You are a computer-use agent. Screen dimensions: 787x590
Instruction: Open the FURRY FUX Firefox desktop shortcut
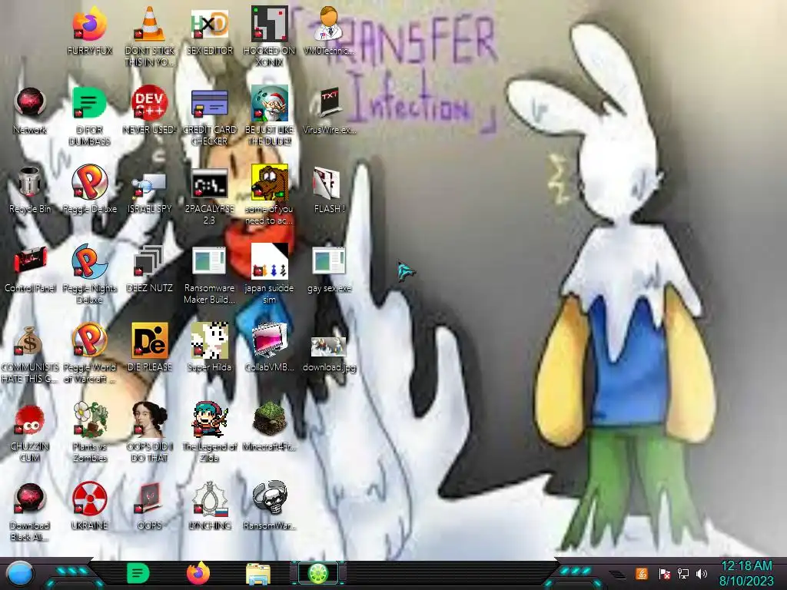[89, 24]
